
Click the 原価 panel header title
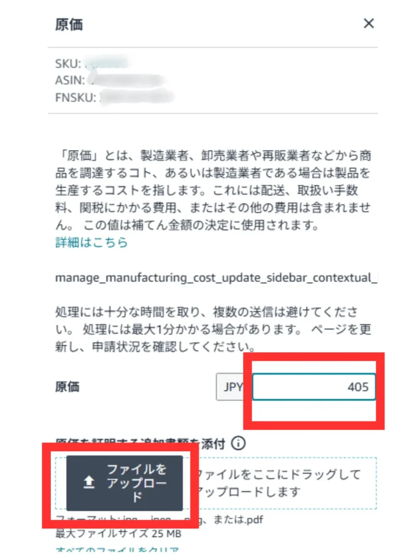tap(69, 25)
